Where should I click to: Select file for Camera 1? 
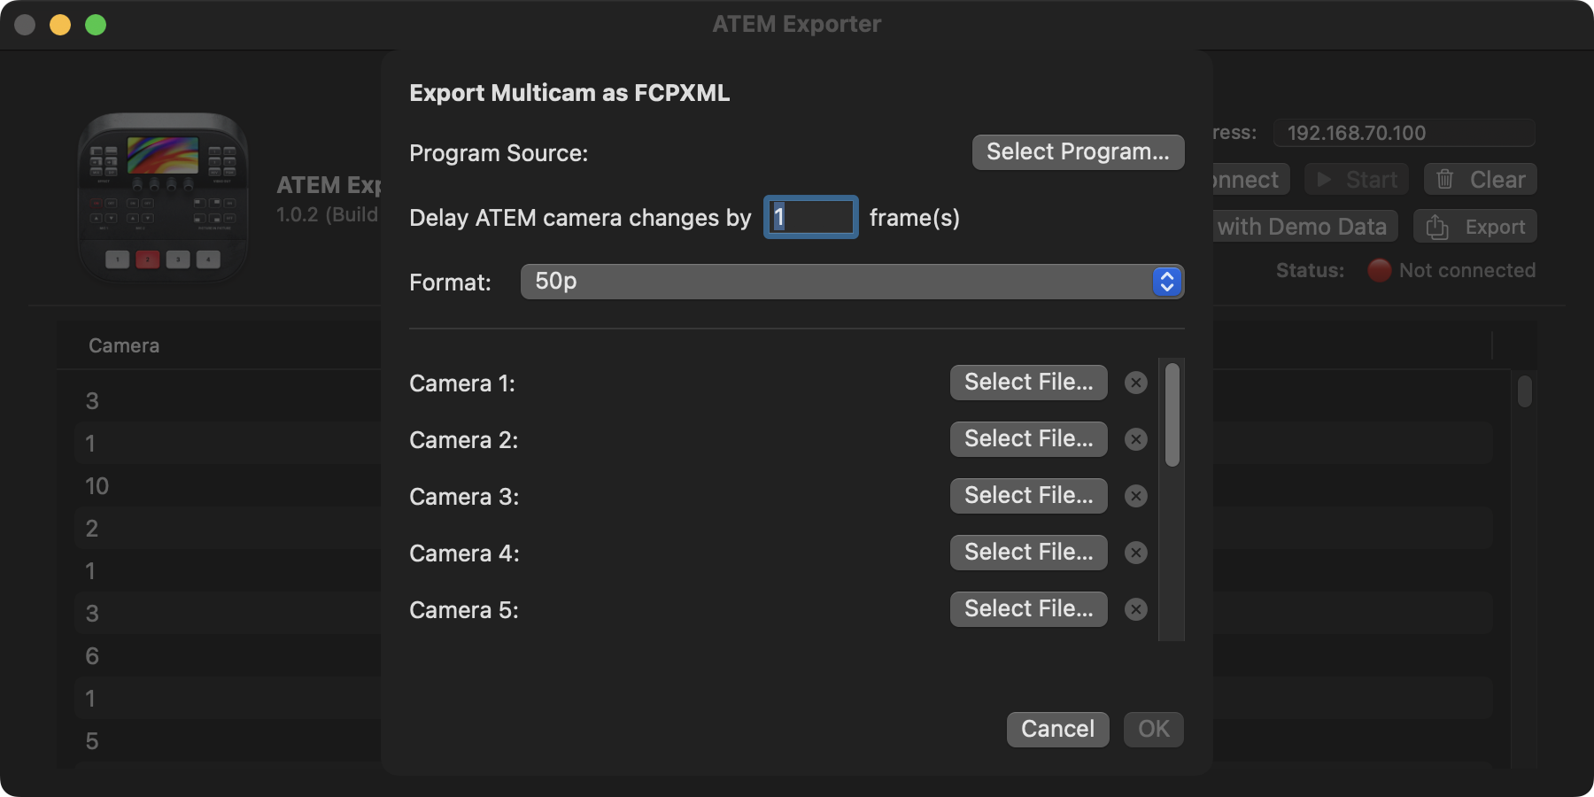[x=1028, y=383]
